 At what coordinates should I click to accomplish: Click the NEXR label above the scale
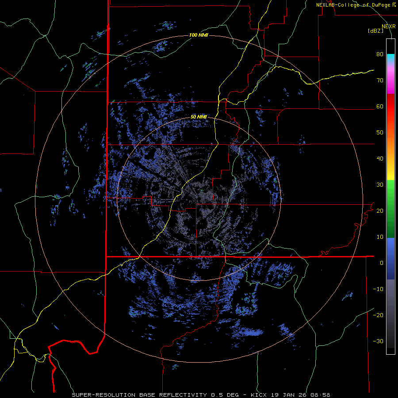pyautogui.click(x=389, y=27)
